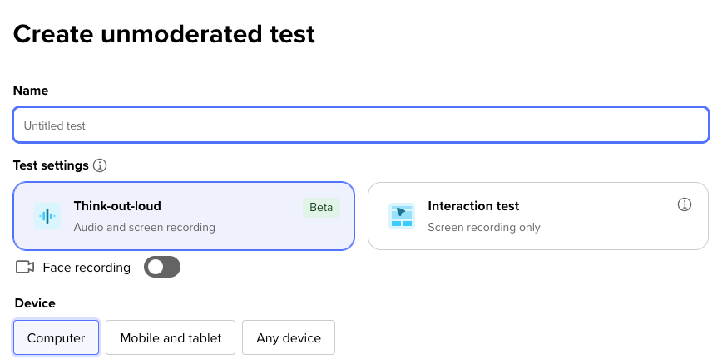Enable the Face recording toggle switch
Viewport: 722px width, 364px height.
pyautogui.click(x=162, y=268)
